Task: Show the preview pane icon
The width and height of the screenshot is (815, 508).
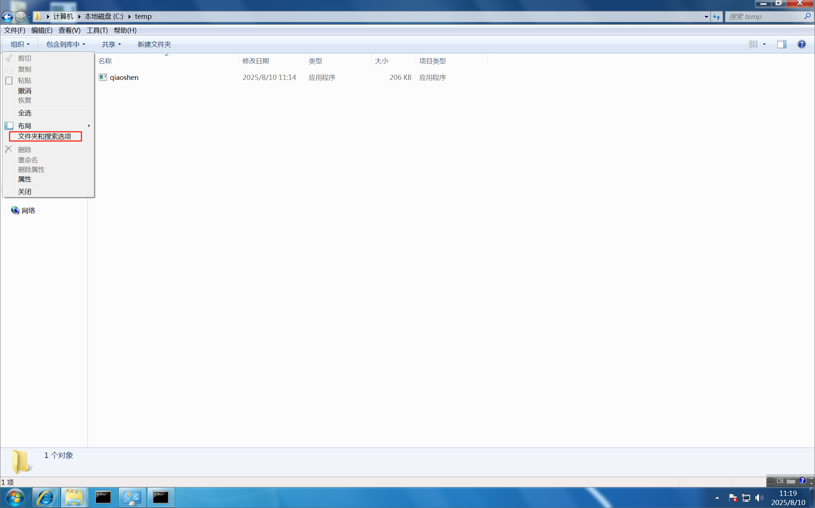Action: point(781,44)
